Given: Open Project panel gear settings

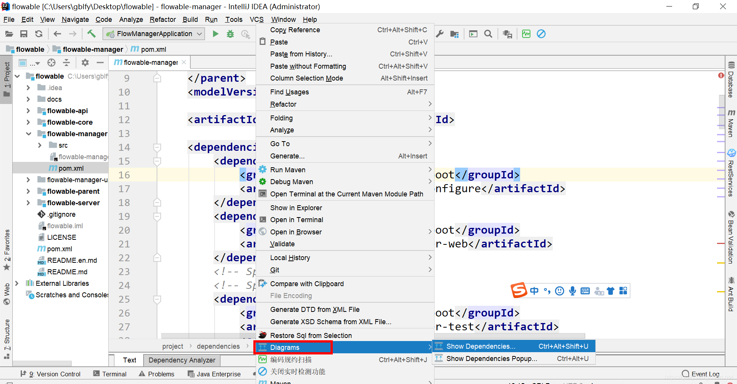Looking at the screenshot, I should pos(85,63).
